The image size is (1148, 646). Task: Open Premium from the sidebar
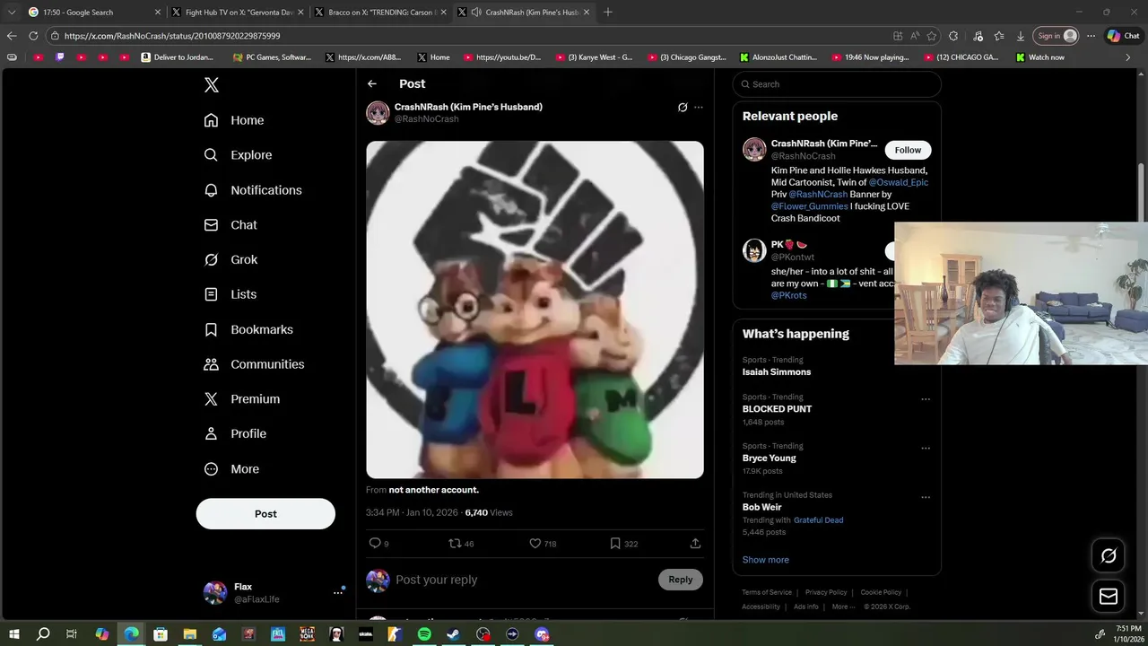242,399
